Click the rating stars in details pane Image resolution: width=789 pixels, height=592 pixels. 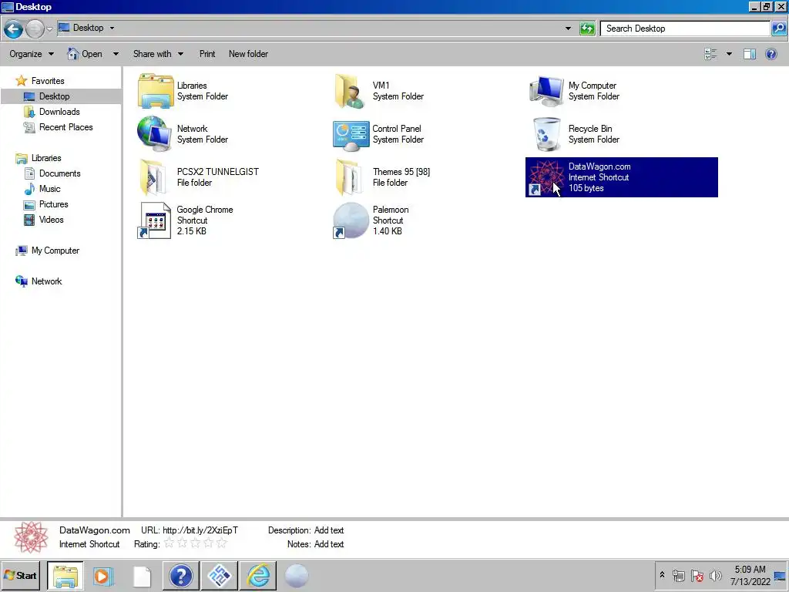(195, 543)
